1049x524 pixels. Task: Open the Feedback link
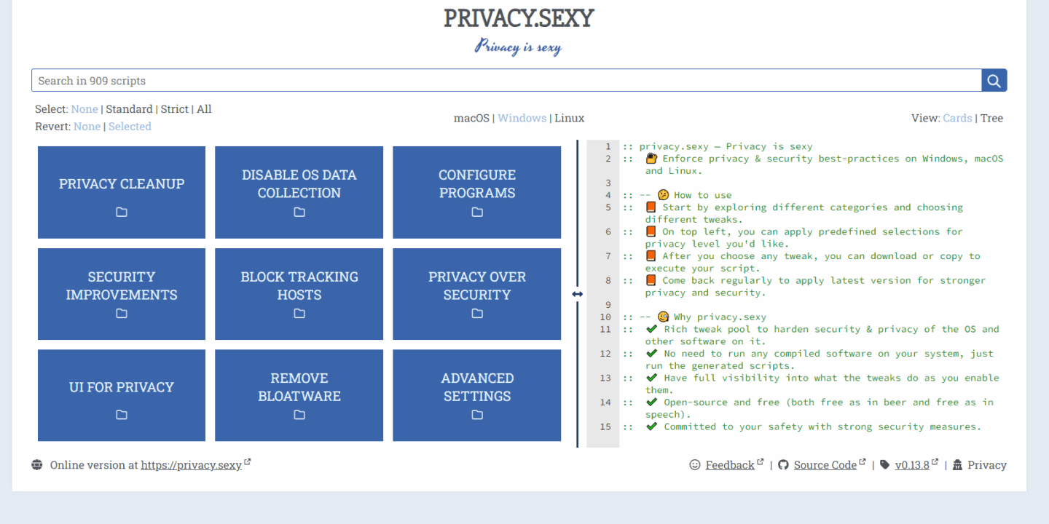click(730, 465)
